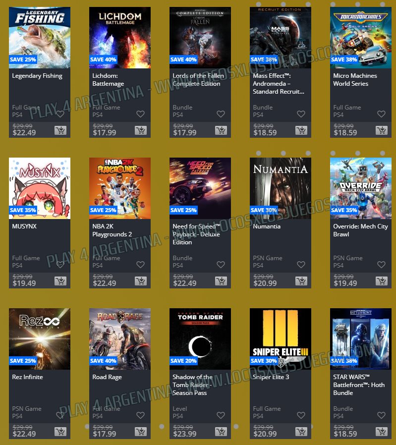
Task: Open Rez Infinite title link
Action: point(28,377)
